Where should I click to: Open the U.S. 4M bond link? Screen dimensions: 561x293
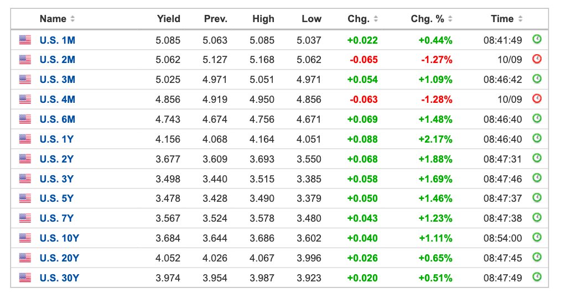[57, 100]
